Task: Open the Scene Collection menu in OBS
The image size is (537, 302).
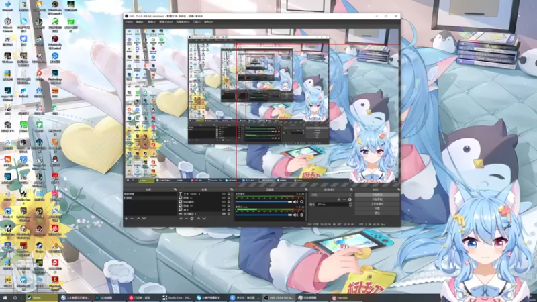Action: coord(183,22)
